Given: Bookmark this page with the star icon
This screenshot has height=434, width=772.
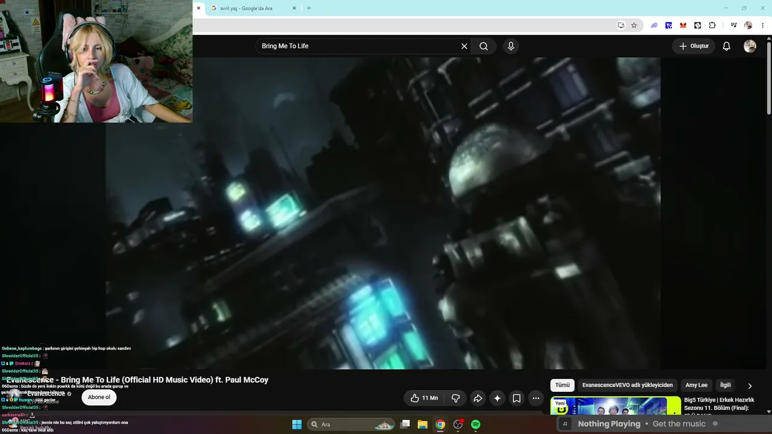Looking at the screenshot, I should [x=634, y=25].
